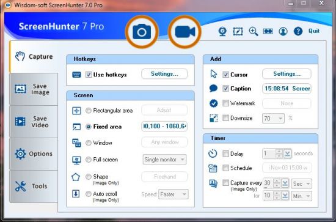Click the Rectangular area crosshair icon
The height and width of the screenshot is (222, 336).
coord(76,111)
